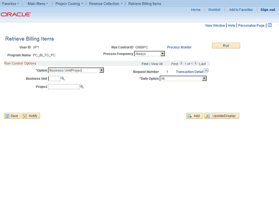Open the Worklist link
This screenshot has width=279, height=209.
(214, 10)
